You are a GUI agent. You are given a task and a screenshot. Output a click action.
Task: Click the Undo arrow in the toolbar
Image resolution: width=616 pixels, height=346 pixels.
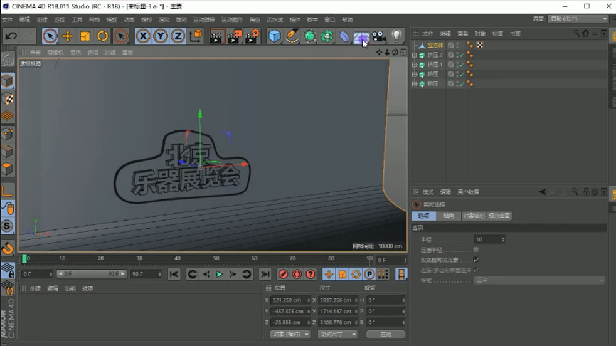[11, 36]
